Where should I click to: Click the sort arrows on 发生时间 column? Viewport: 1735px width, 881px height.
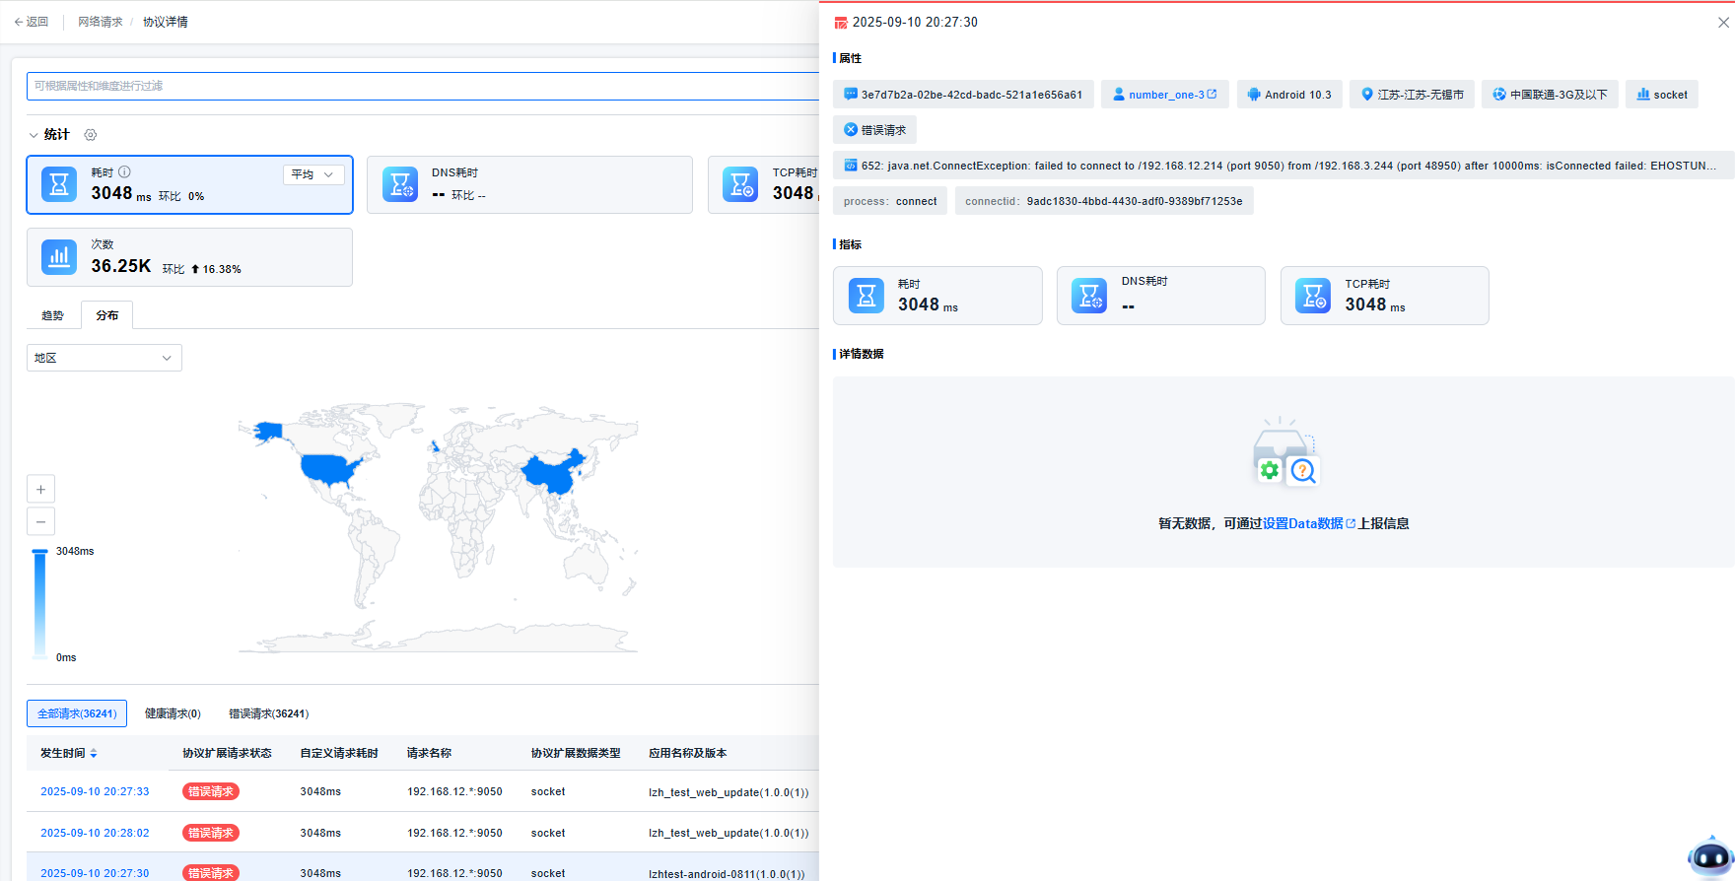click(x=94, y=753)
